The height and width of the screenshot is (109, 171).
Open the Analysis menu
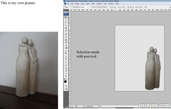(99, 4)
